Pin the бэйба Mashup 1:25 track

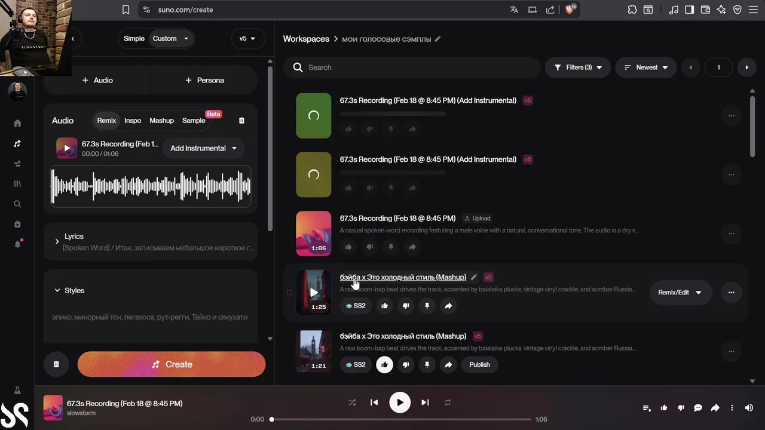pyautogui.click(x=427, y=306)
